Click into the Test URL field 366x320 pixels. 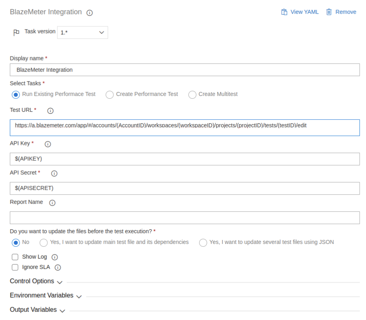click(185, 128)
